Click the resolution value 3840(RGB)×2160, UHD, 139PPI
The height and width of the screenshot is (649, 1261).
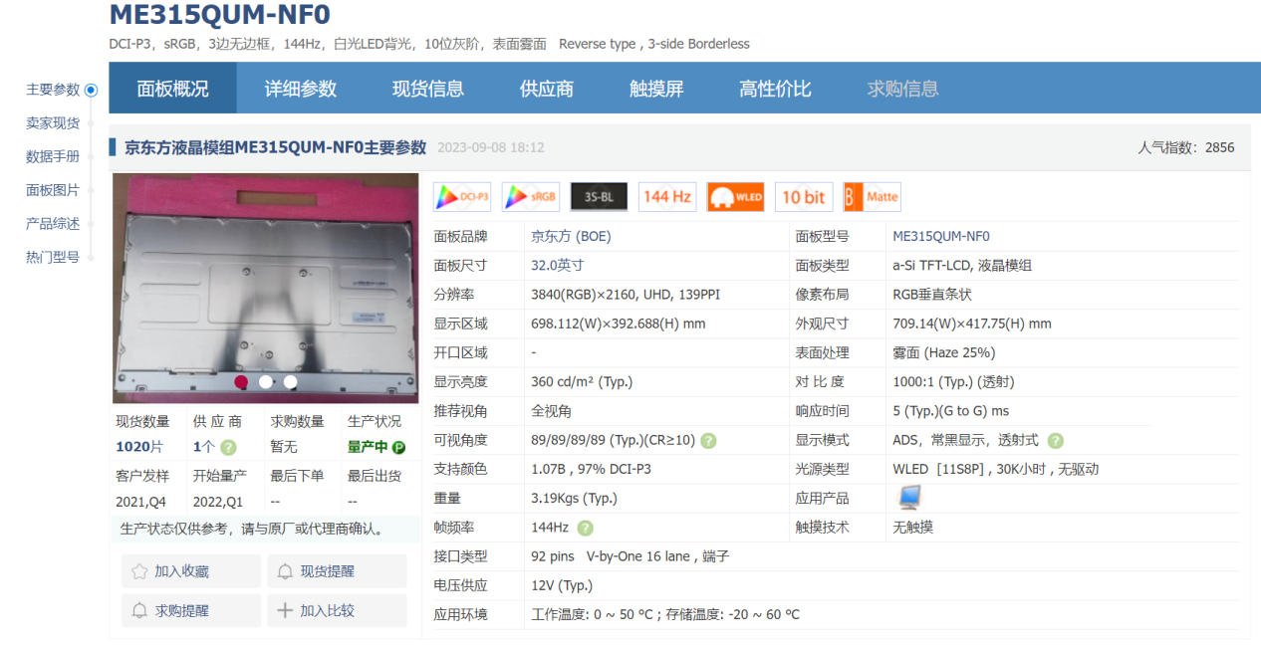628,295
